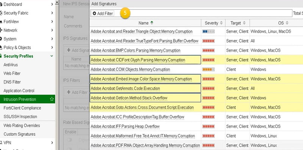The height and width of the screenshot is (150, 303).
Task: Open the AntiVirus profile page
Action: tap(11, 65)
